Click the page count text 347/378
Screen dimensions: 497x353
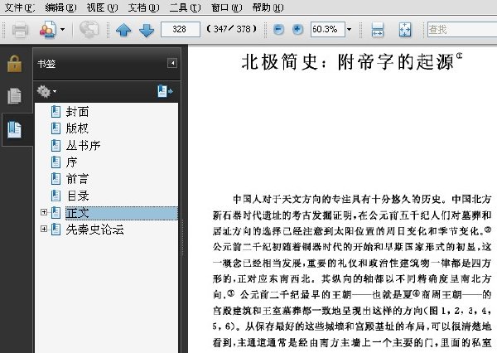point(232,29)
